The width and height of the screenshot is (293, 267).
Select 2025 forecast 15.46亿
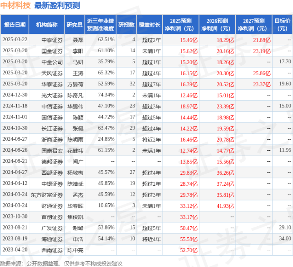click(189, 40)
